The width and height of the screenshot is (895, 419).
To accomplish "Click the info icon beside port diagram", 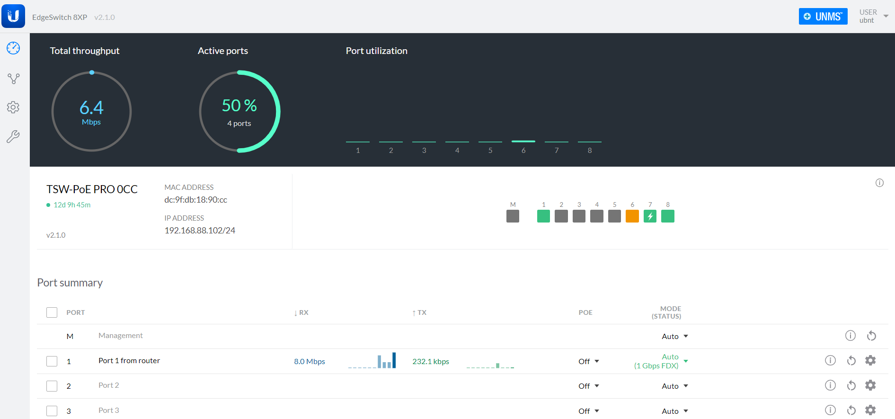I will click(x=879, y=183).
